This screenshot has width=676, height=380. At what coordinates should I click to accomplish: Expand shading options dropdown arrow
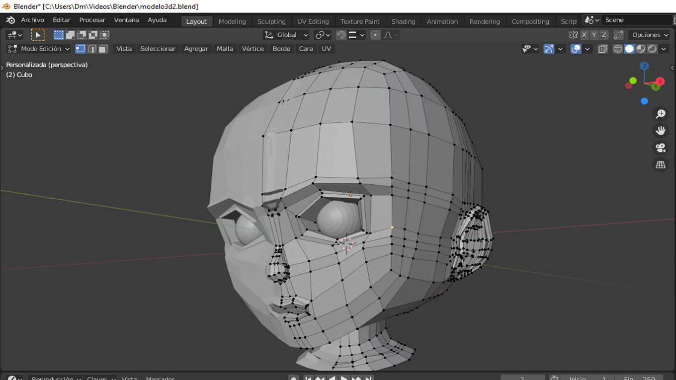(x=664, y=49)
